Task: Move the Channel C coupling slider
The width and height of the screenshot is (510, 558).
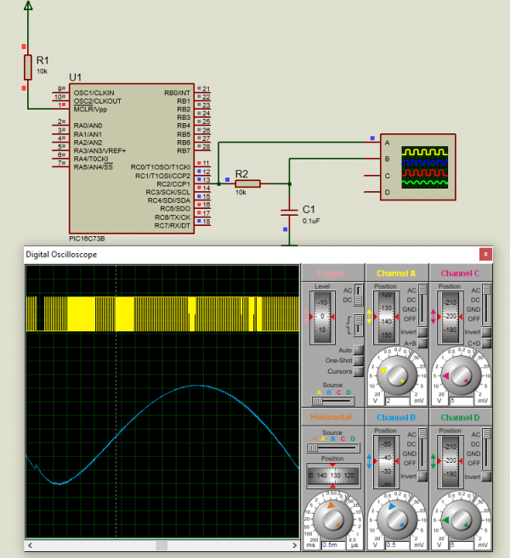Action: pyautogui.click(x=486, y=305)
